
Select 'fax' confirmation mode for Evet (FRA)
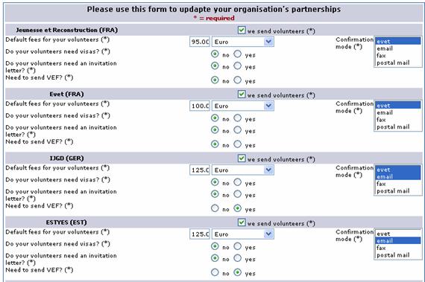[398, 120]
